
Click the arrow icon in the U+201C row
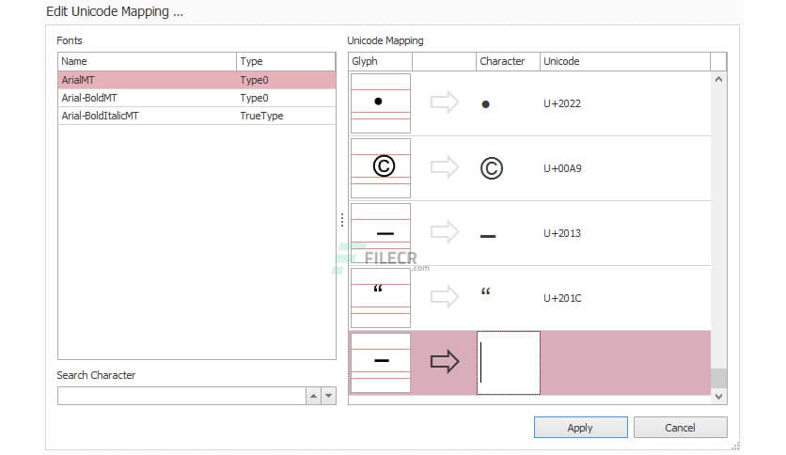click(444, 297)
